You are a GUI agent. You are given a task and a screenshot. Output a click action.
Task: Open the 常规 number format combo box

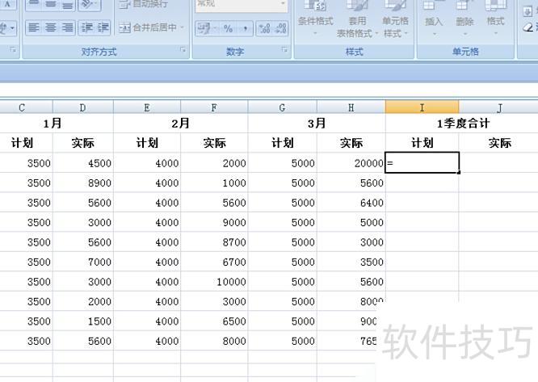click(242, 5)
